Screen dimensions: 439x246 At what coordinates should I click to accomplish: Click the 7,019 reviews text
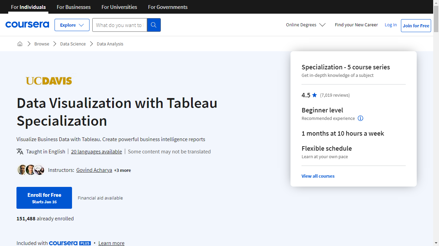click(335, 95)
